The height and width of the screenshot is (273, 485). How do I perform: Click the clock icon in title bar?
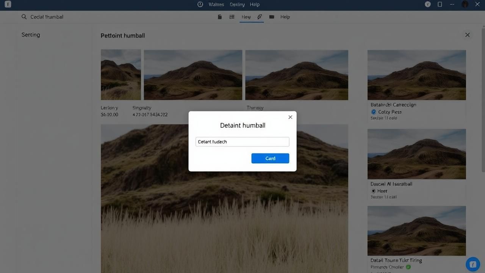200,5
